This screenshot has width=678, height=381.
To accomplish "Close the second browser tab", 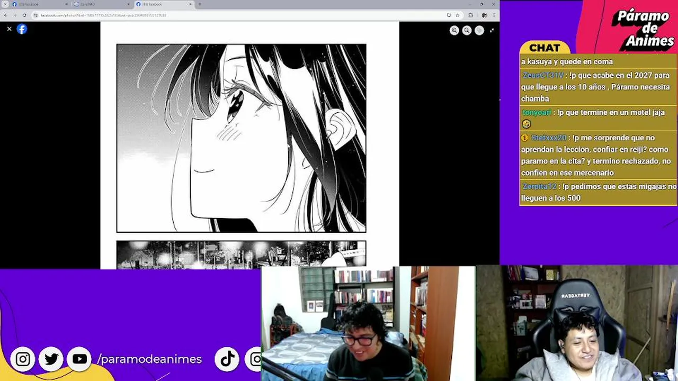I will (128, 4).
